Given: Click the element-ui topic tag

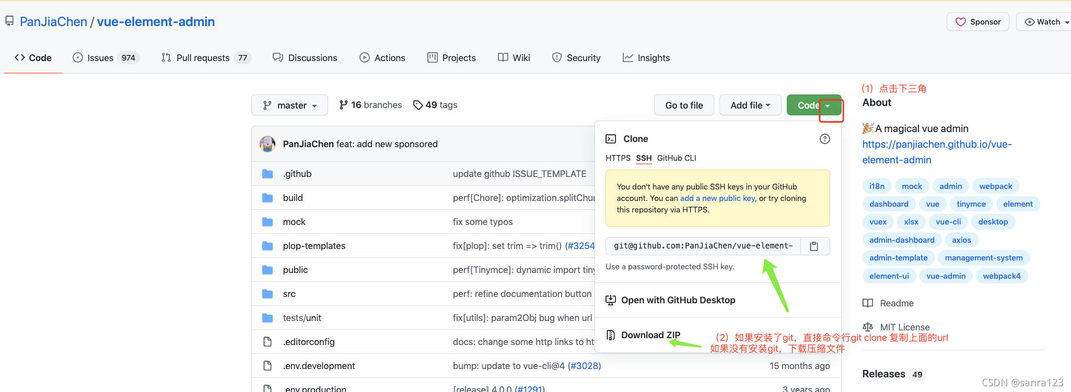Looking at the screenshot, I should pyautogui.click(x=889, y=276).
